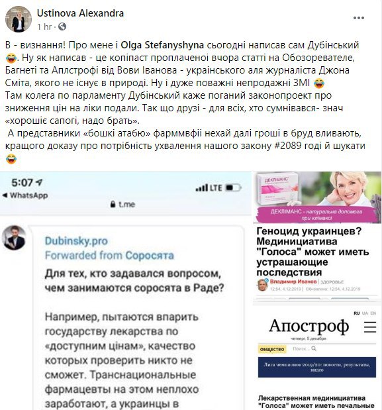Open the Ustinova Alexandra profile name link

pyautogui.click(x=80, y=13)
